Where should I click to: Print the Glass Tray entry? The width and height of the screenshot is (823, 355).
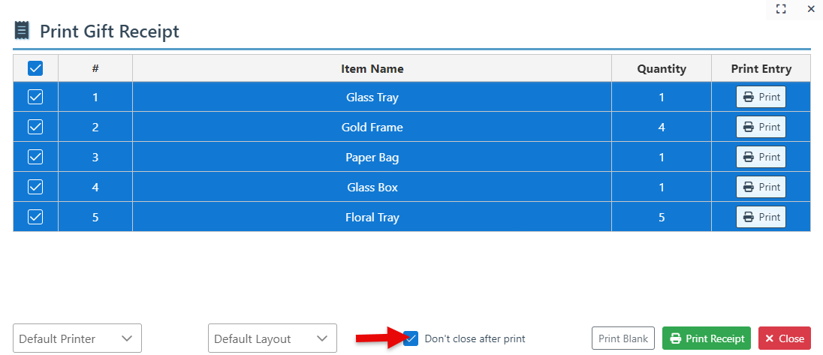tap(761, 97)
